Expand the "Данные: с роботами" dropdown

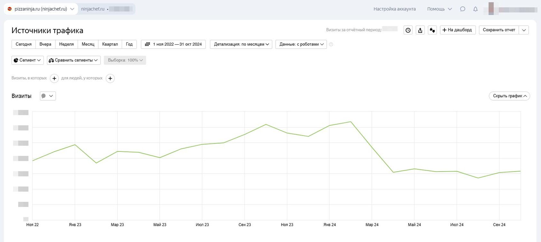301,44
